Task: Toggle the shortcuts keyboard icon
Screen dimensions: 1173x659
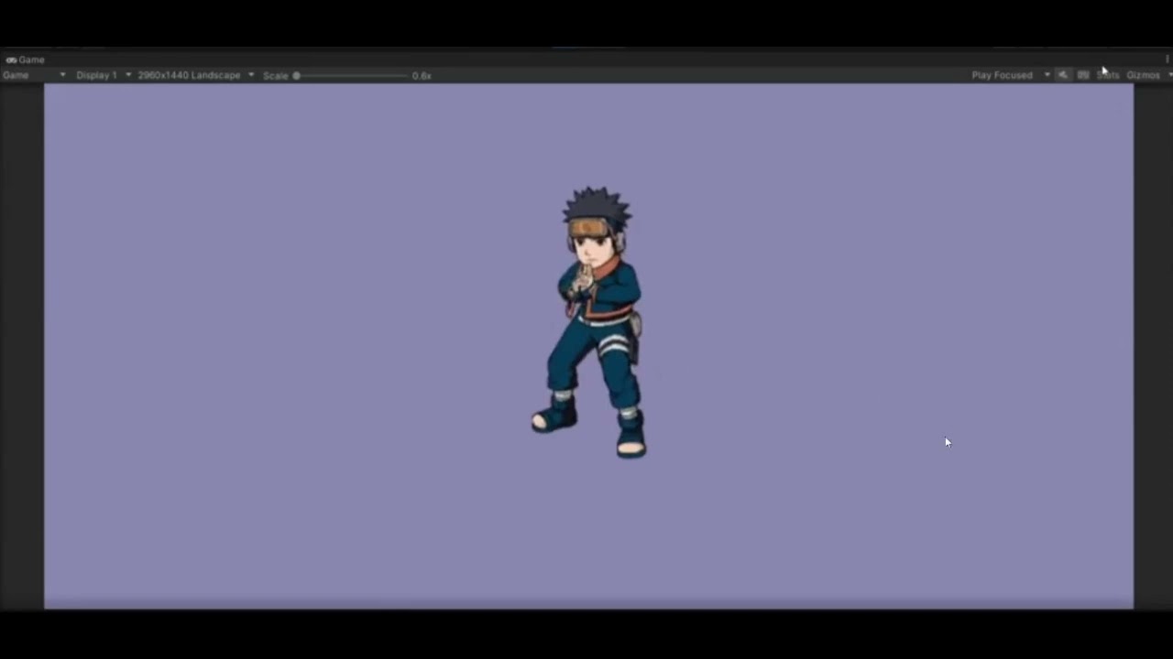Action: coord(1083,75)
